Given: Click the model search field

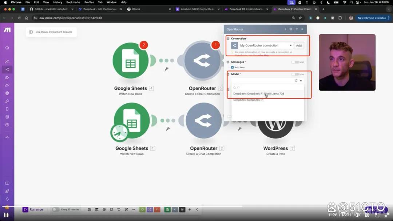Looking at the screenshot, I should point(267,87).
